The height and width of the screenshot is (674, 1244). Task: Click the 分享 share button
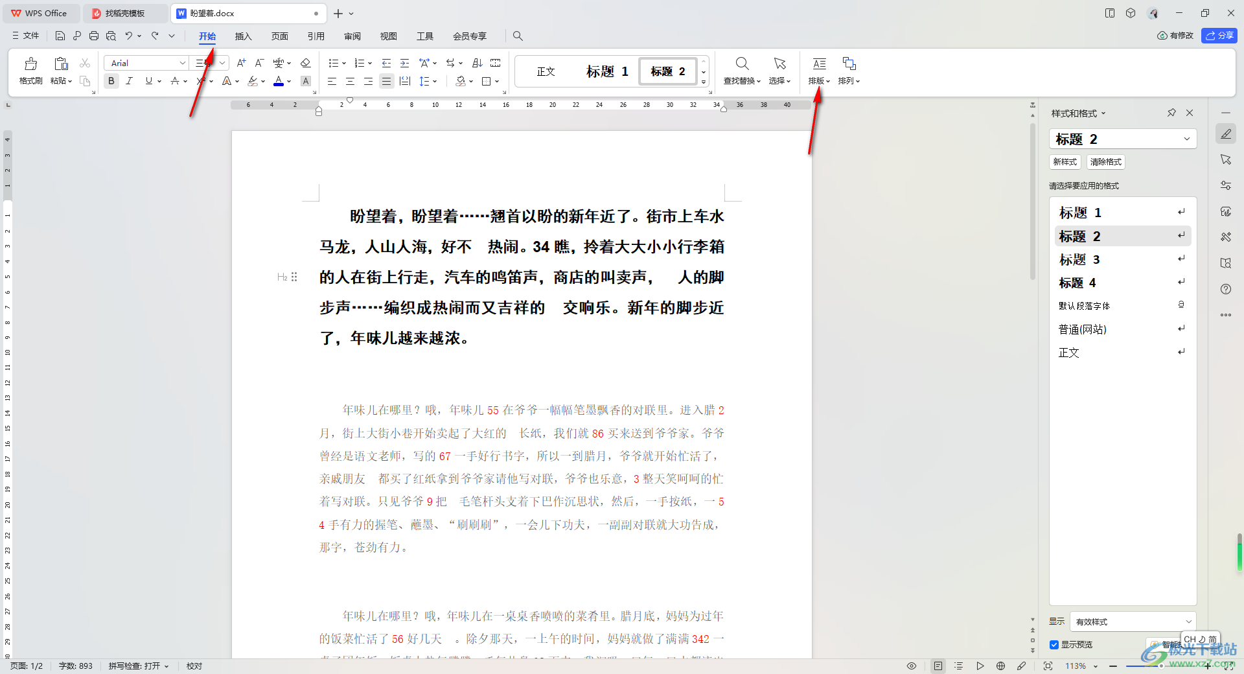click(1219, 36)
